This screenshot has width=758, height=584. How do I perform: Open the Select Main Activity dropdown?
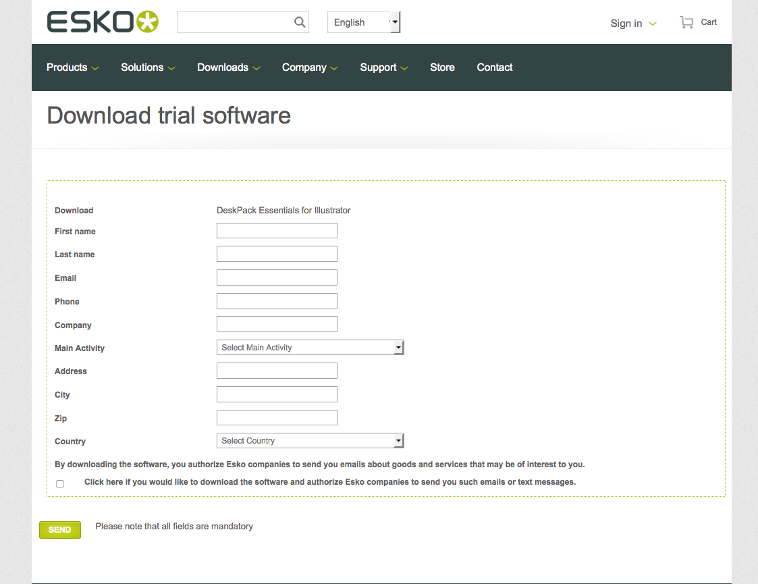[310, 347]
